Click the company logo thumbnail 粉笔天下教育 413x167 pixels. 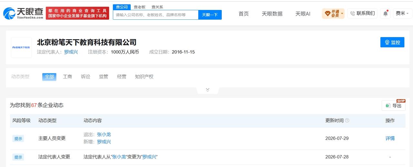coord(21,47)
